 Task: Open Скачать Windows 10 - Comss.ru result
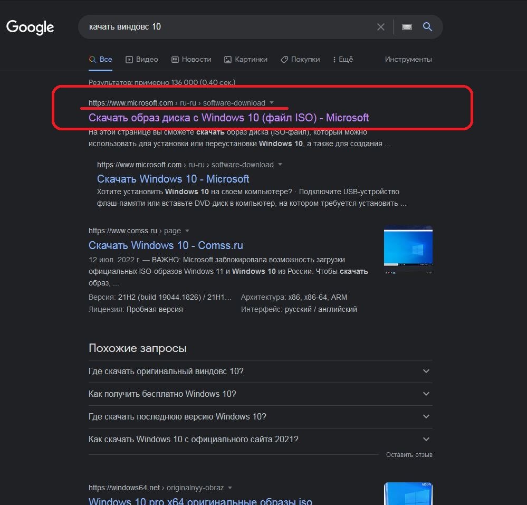[166, 245]
